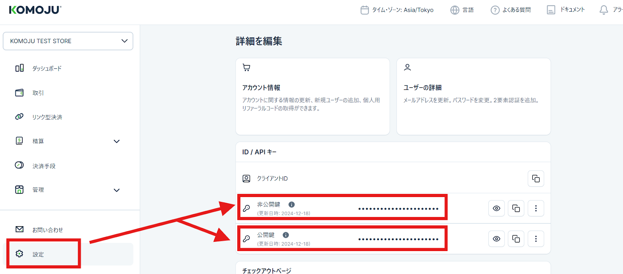623x274 pixels.
Task: Open ダッシュボード in the sidebar
Action: (x=47, y=68)
